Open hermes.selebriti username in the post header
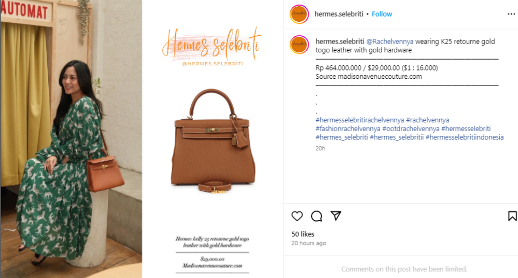Viewport: 518px width, 278px height. [x=339, y=14]
